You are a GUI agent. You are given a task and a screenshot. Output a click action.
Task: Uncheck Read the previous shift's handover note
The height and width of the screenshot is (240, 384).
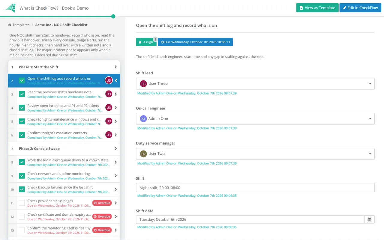pos(22,94)
